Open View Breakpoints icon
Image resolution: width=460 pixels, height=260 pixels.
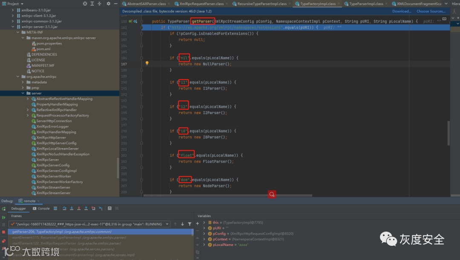coord(3,241)
